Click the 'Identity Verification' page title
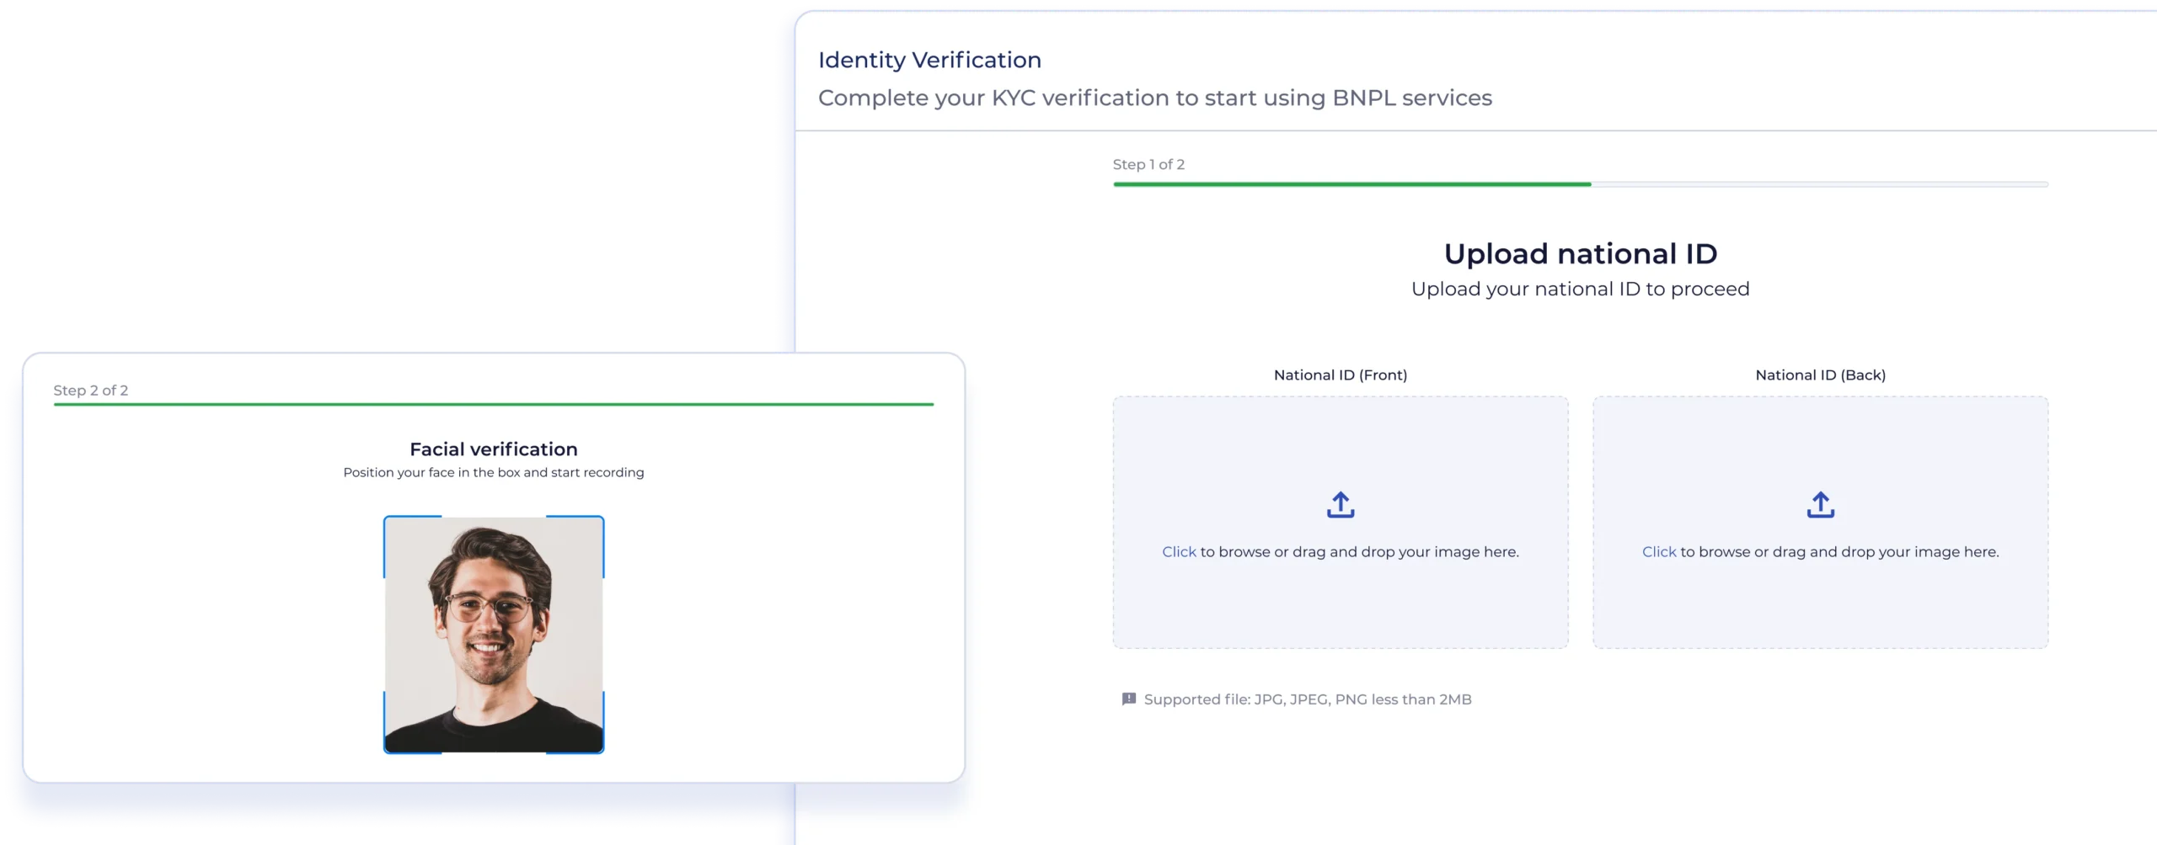Screen dimensions: 2157x845 click(929, 61)
